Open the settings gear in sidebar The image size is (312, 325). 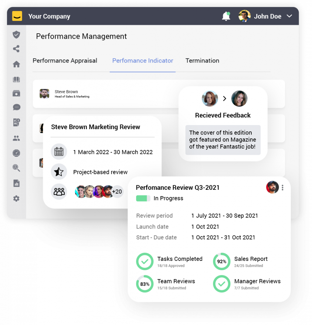tap(16, 199)
